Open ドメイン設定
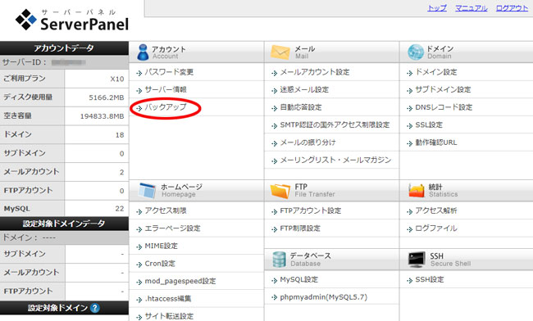 tap(436, 72)
